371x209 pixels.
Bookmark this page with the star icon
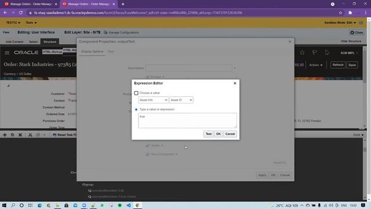coord(340,13)
